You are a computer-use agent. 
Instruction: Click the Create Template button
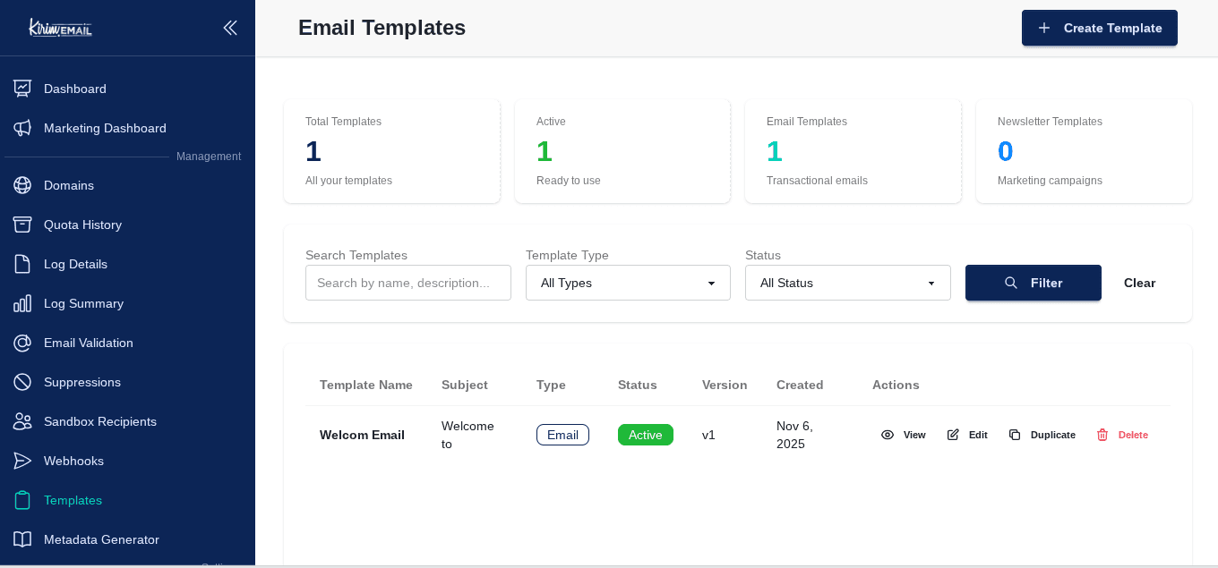1100,28
